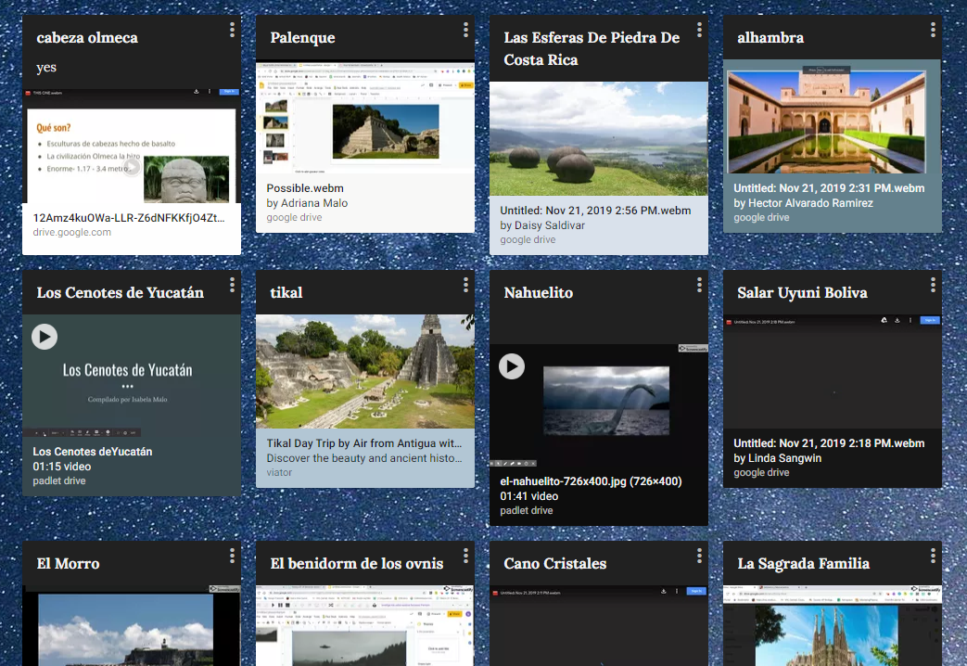Screen dimensions: 967x666
Task: Click the Sign in button in Cano Cristales preview
Action: click(695, 591)
